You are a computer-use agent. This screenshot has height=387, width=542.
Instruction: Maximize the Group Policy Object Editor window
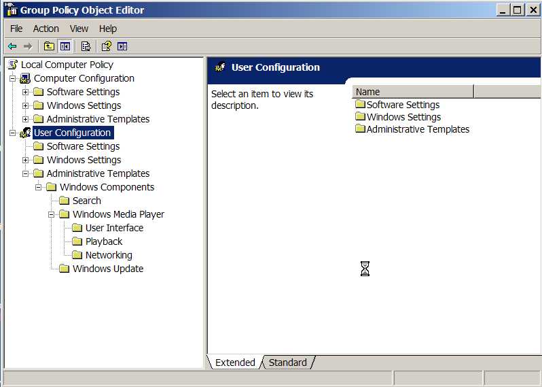[518, 10]
